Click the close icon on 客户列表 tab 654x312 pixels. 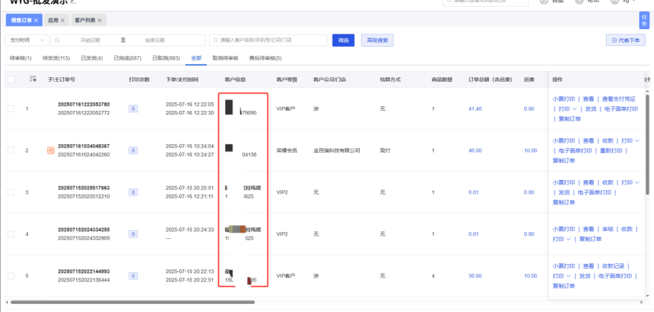(99, 21)
